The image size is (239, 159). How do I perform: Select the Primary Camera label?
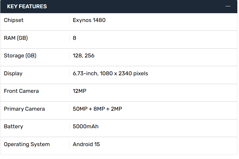tap(24, 109)
